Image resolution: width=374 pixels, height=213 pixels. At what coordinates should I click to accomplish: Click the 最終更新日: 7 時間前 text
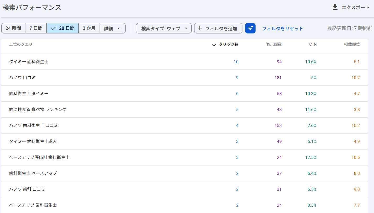click(350, 28)
